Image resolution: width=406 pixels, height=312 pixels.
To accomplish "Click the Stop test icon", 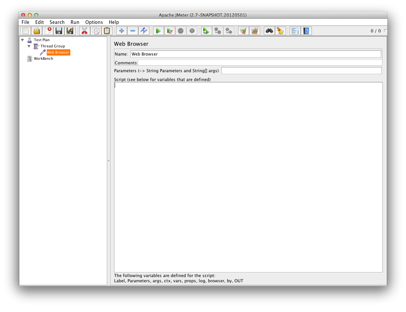I will [x=181, y=30].
